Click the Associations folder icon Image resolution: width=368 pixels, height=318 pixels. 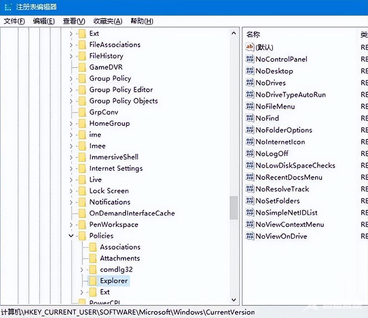coord(93,247)
